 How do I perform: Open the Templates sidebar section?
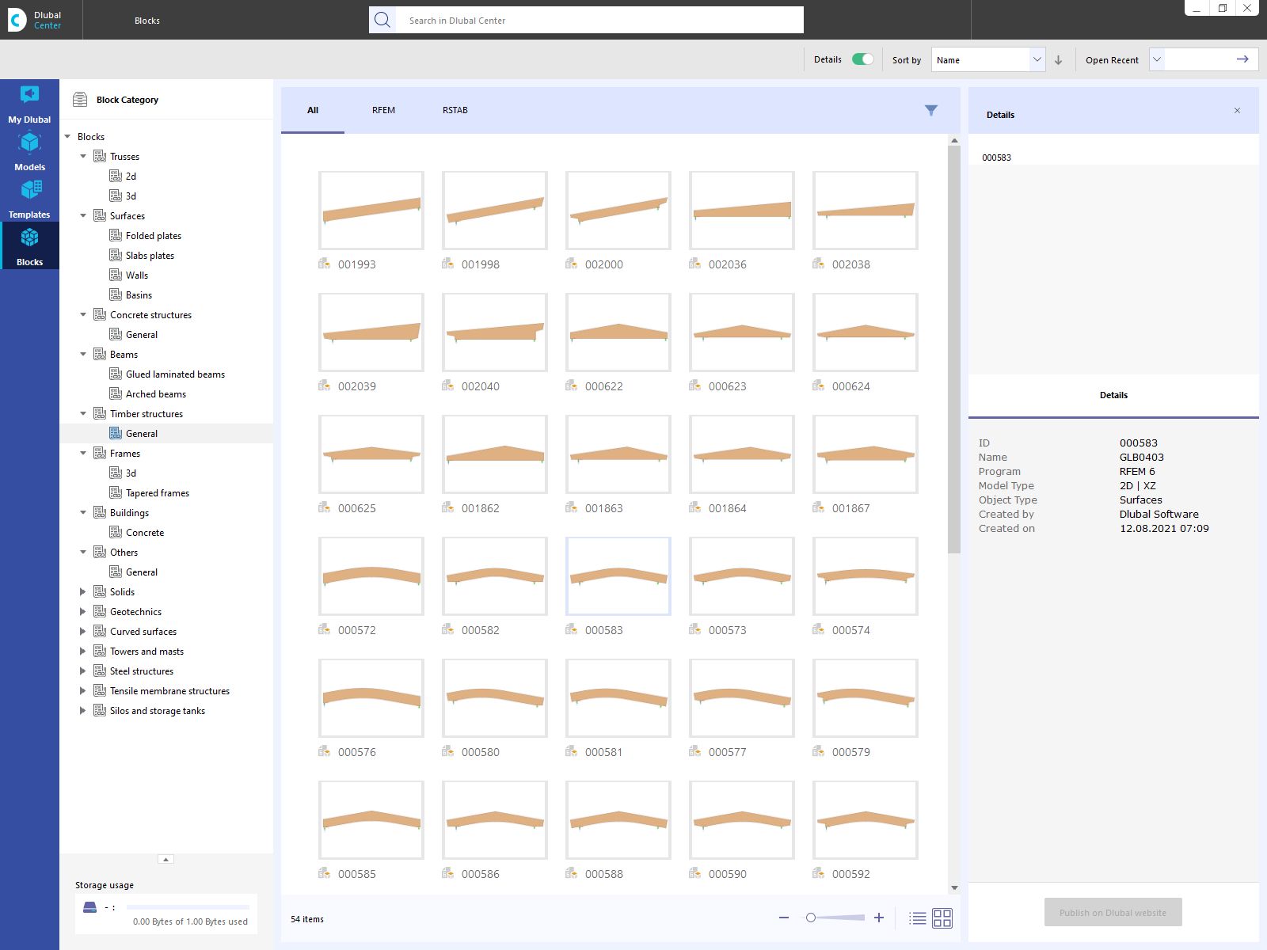pos(29,199)
